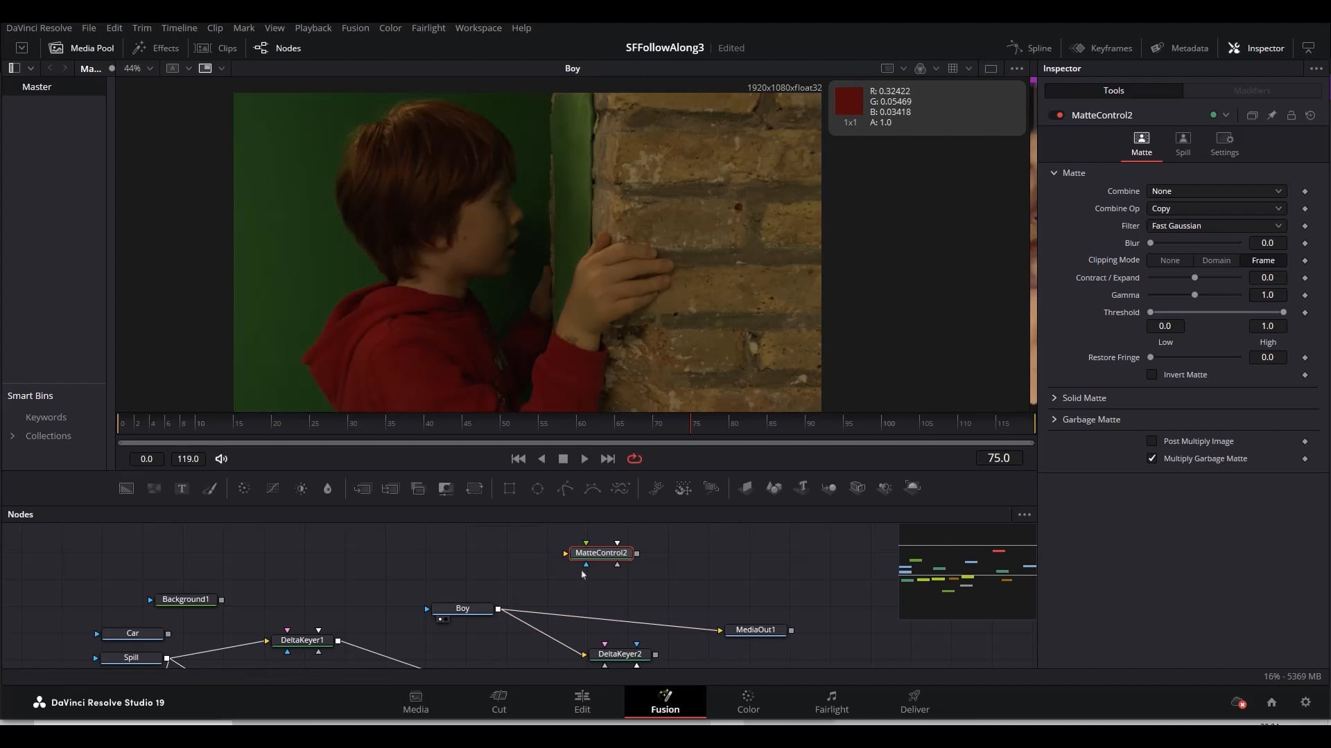Add a B-Spline mask from the toolbar
The height and width of the screenshot is (748, 1331).
tap(593, 488)
